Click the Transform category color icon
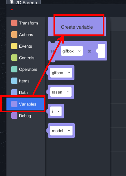The height and width of the screenshot is (176, 126). click(x=14, y=23)
